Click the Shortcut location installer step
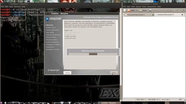 click(x=52, y=40)
